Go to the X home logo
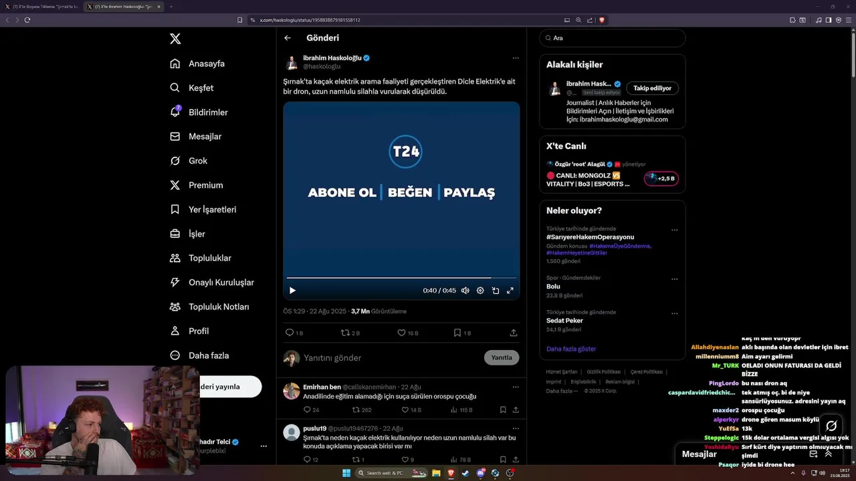 [x=175, y=39]
